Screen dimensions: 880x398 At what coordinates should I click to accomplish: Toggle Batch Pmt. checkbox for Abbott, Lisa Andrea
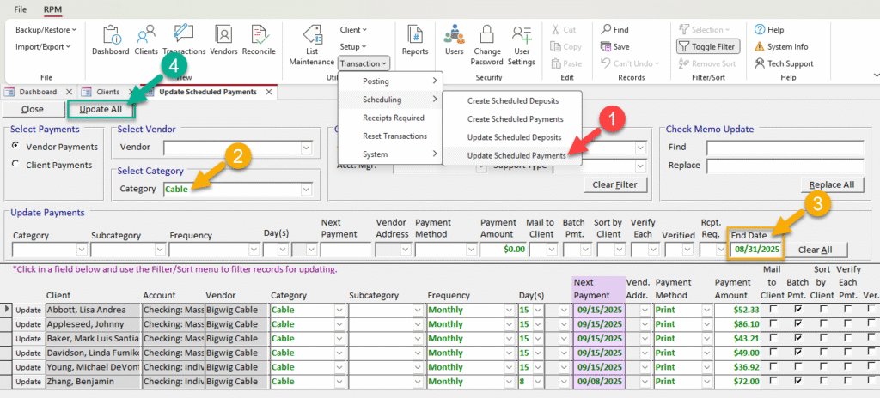point(798,309)
